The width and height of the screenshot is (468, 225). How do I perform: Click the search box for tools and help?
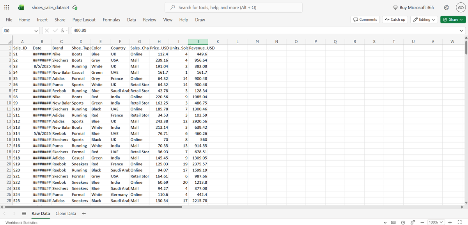click(x=234, y=7)
